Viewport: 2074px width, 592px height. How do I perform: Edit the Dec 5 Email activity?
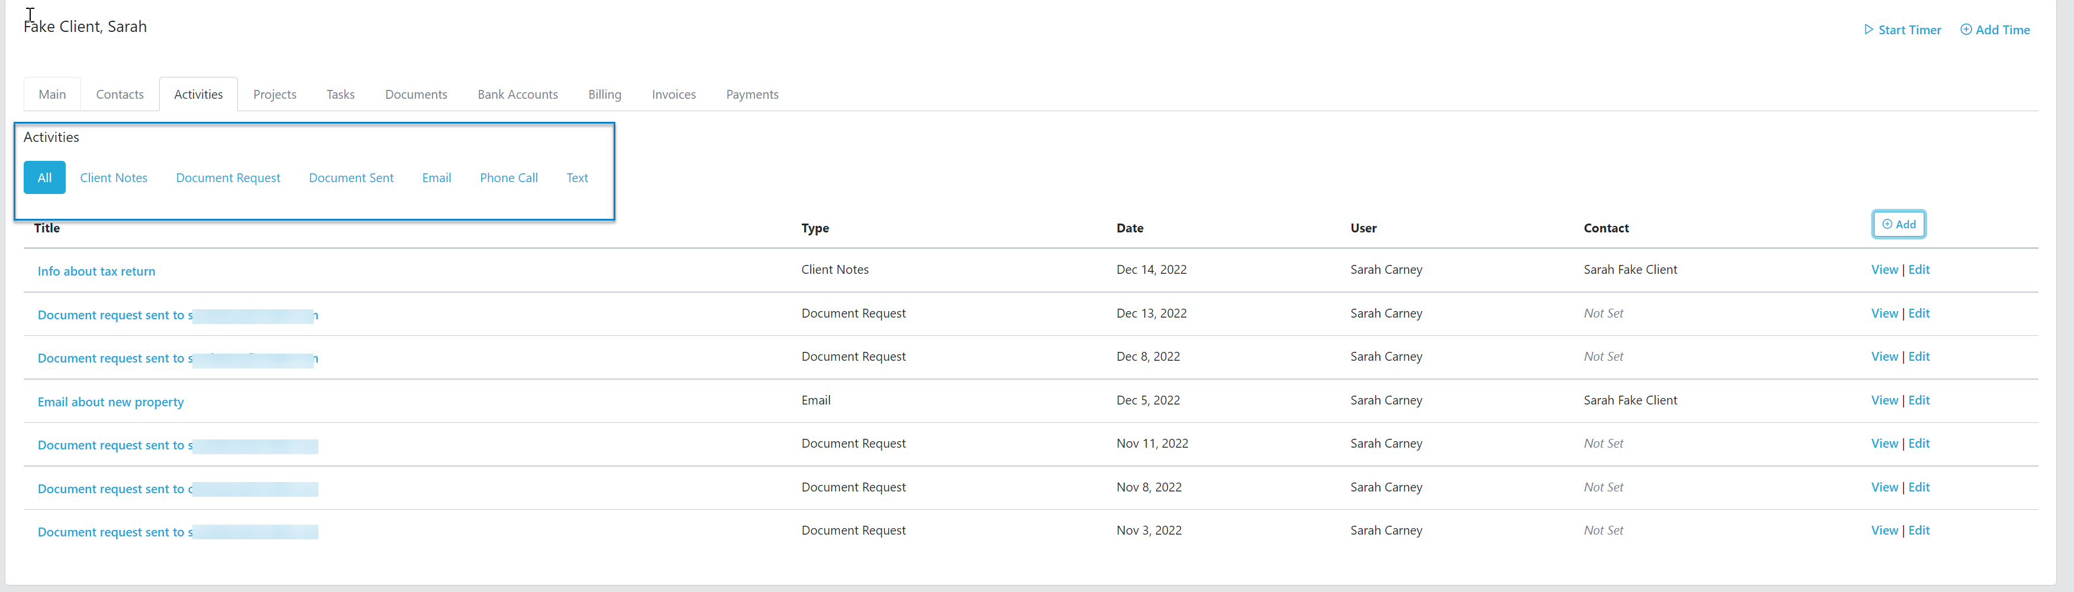point(1918,400)
